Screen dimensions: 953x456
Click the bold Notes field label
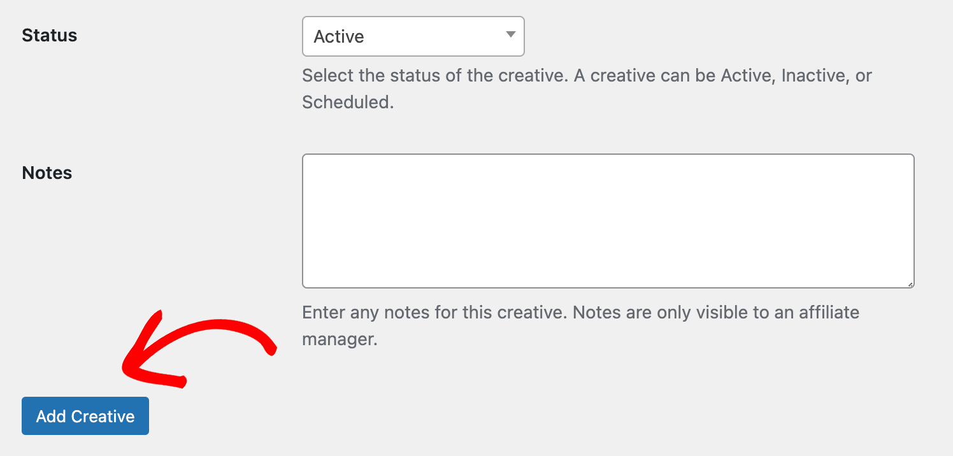pyautogui.click(x=47, y=173)
